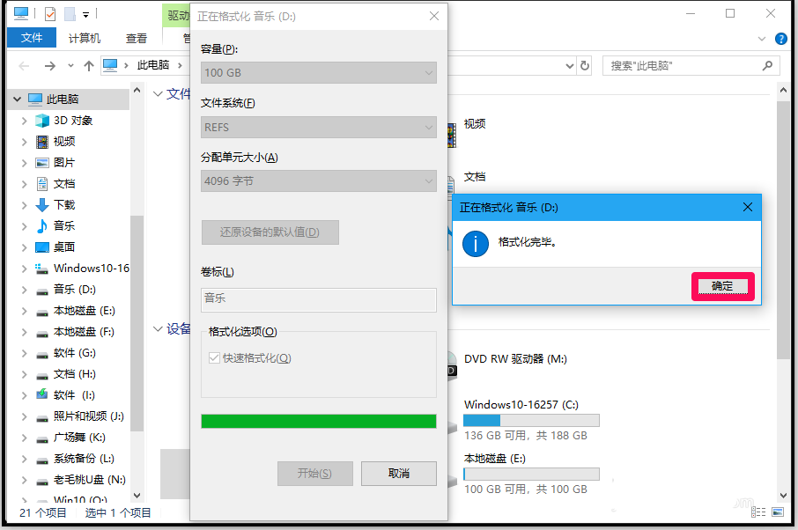
Task: Click the 3D 对象 cube icon in the tree
Action: [x=41, y=121]
